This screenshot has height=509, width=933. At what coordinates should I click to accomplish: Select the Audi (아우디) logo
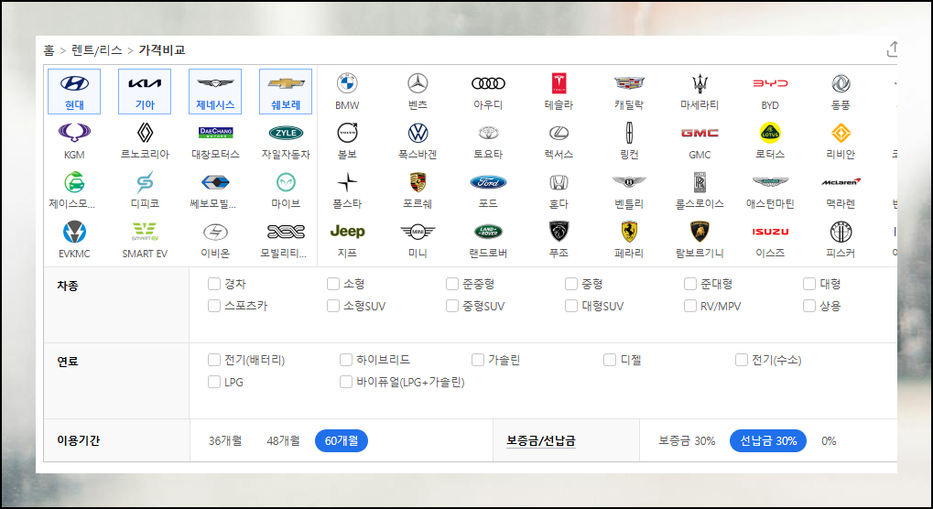tap(488, 84)
